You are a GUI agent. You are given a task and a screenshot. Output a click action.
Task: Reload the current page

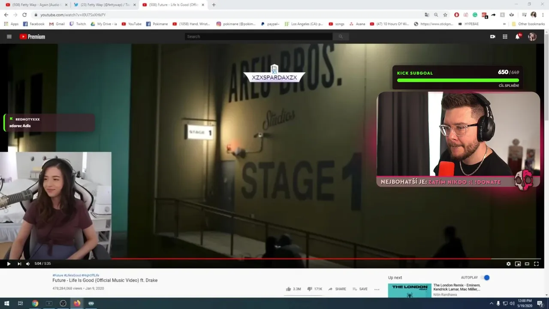click(24, 15)
